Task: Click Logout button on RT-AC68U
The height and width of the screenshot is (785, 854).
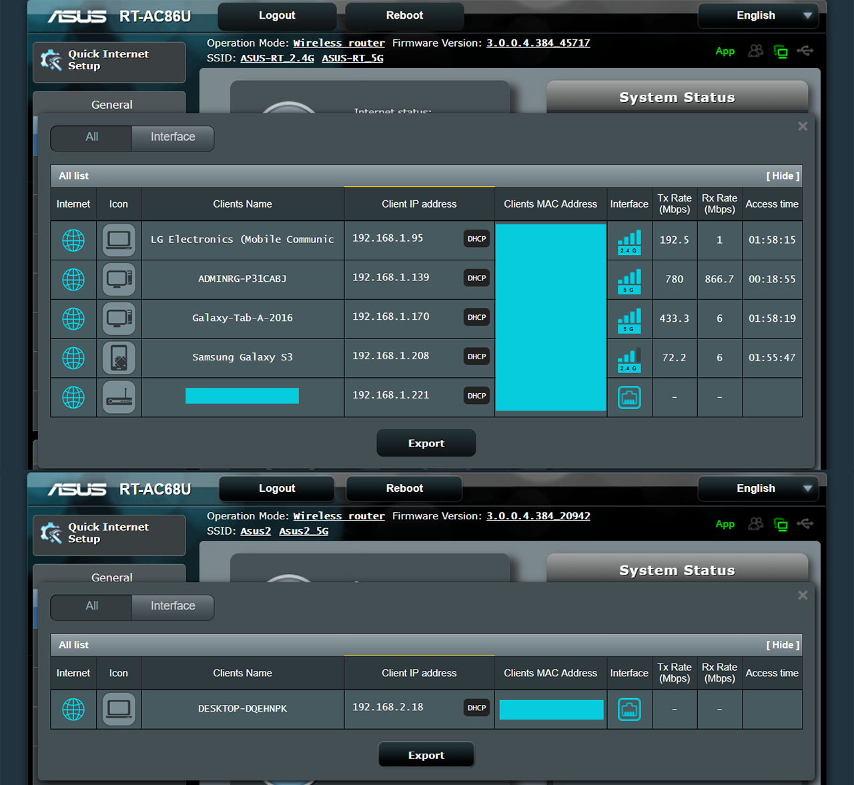Action: coord(277,489)
